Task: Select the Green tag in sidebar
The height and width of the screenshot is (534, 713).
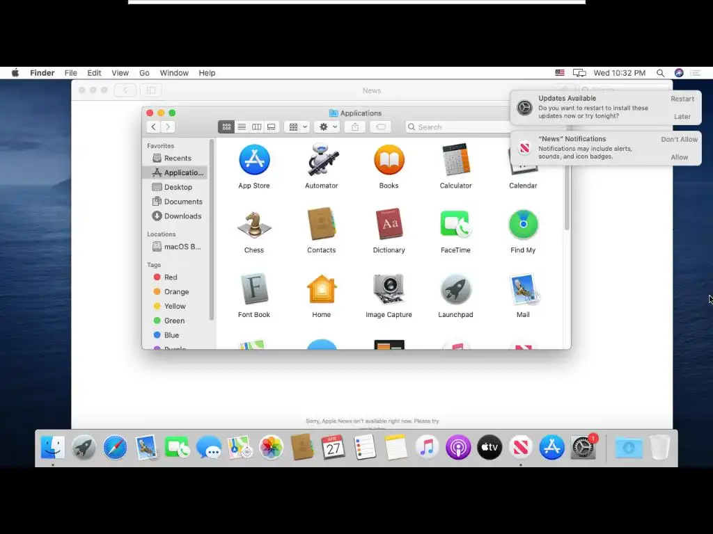Action: pos(175,321)
